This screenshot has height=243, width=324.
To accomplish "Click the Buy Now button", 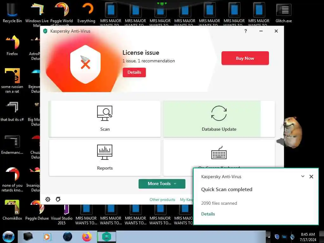I will pos(245,58).
